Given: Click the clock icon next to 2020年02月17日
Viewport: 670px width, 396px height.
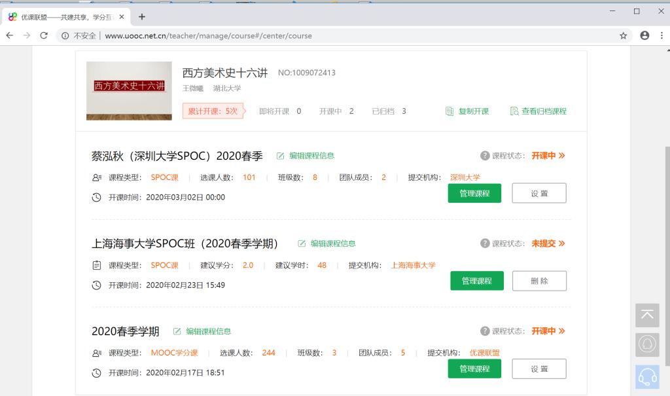Looking at the screenshot, I should coord(97,373).
